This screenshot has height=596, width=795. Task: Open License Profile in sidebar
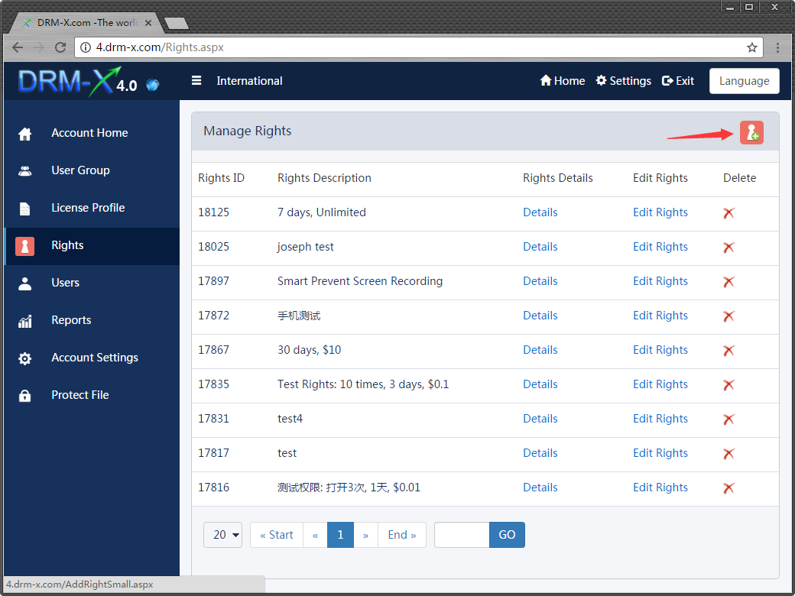pyautogui.click(x=92, y=208)
